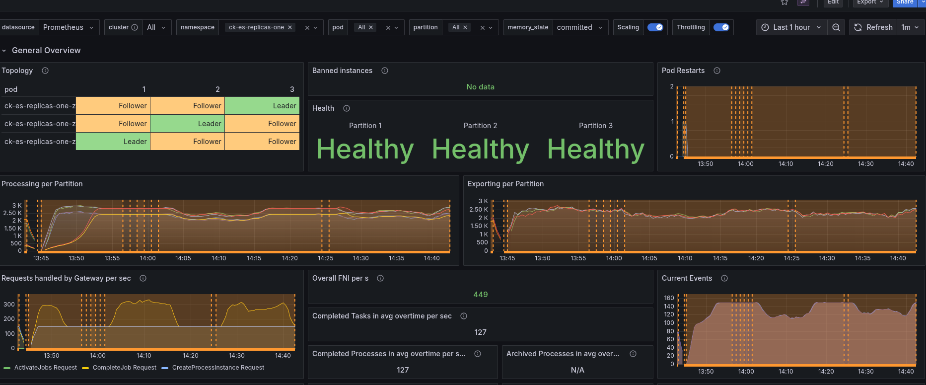The image size is (926, 385).
Task: Click Leader cell under column 1
Action: (x=113, y=142)
